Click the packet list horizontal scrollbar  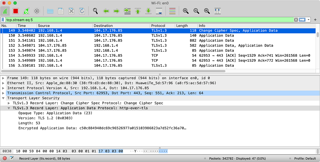click(x=113, y=71)
